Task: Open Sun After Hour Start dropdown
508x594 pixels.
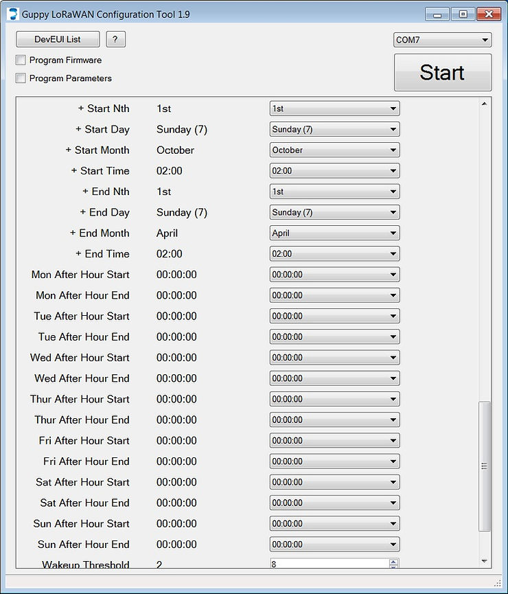Action: coord(334,523)
